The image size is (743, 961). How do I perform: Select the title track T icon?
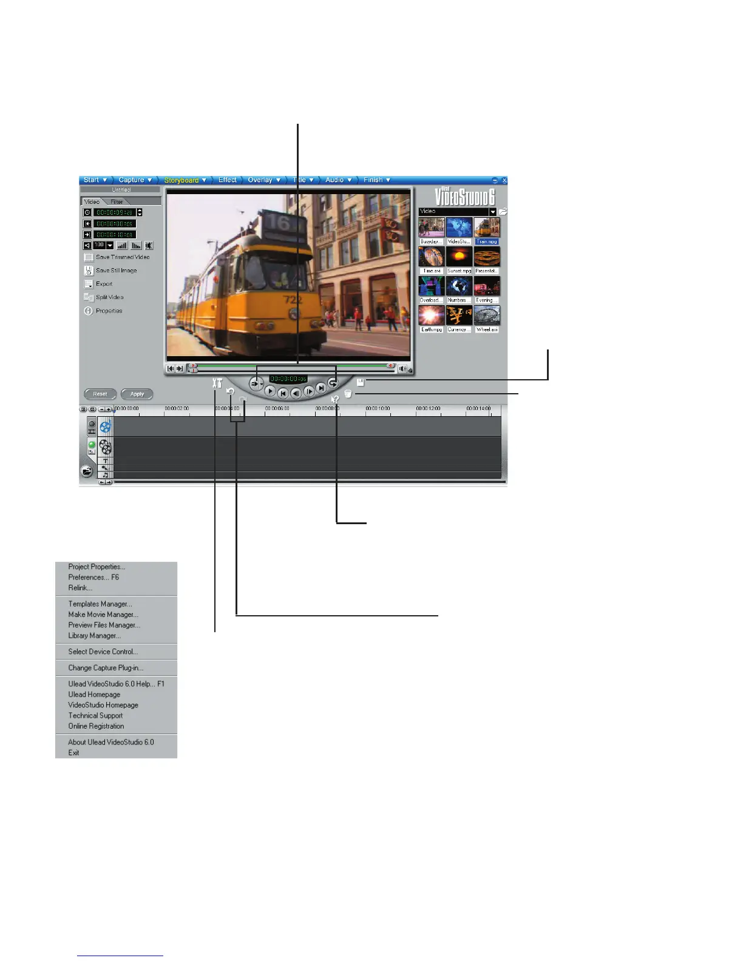coord(105,461)
